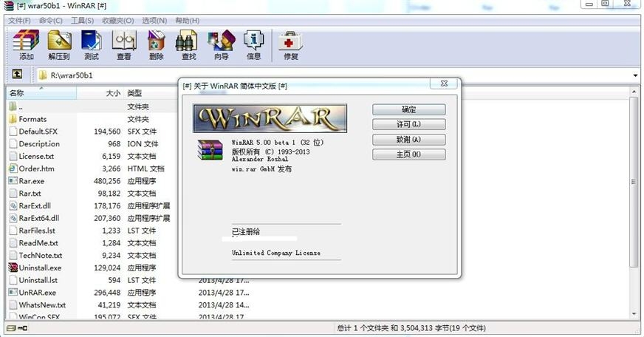Screen dimensions: 644x337
Task: Open the 选项(N) menu
Action: (x=154, y=21)
